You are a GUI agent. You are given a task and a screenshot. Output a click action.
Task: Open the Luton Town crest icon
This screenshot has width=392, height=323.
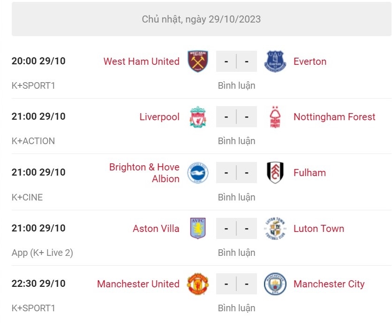pyautogui.click(x=275, y=229)
